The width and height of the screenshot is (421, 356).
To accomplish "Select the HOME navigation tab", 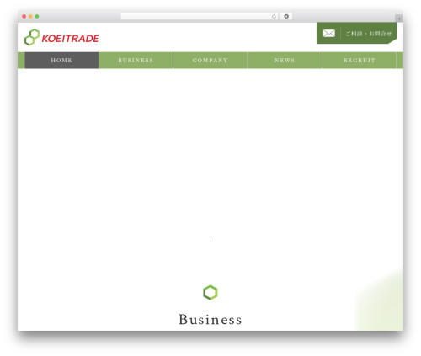I will coord(61,61).
